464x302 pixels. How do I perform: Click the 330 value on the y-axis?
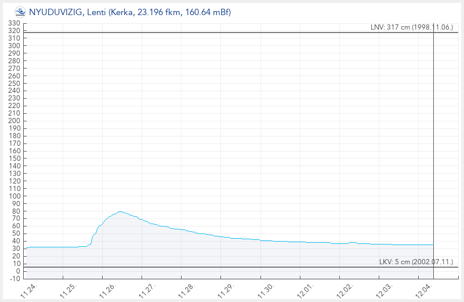click(14, 23)
